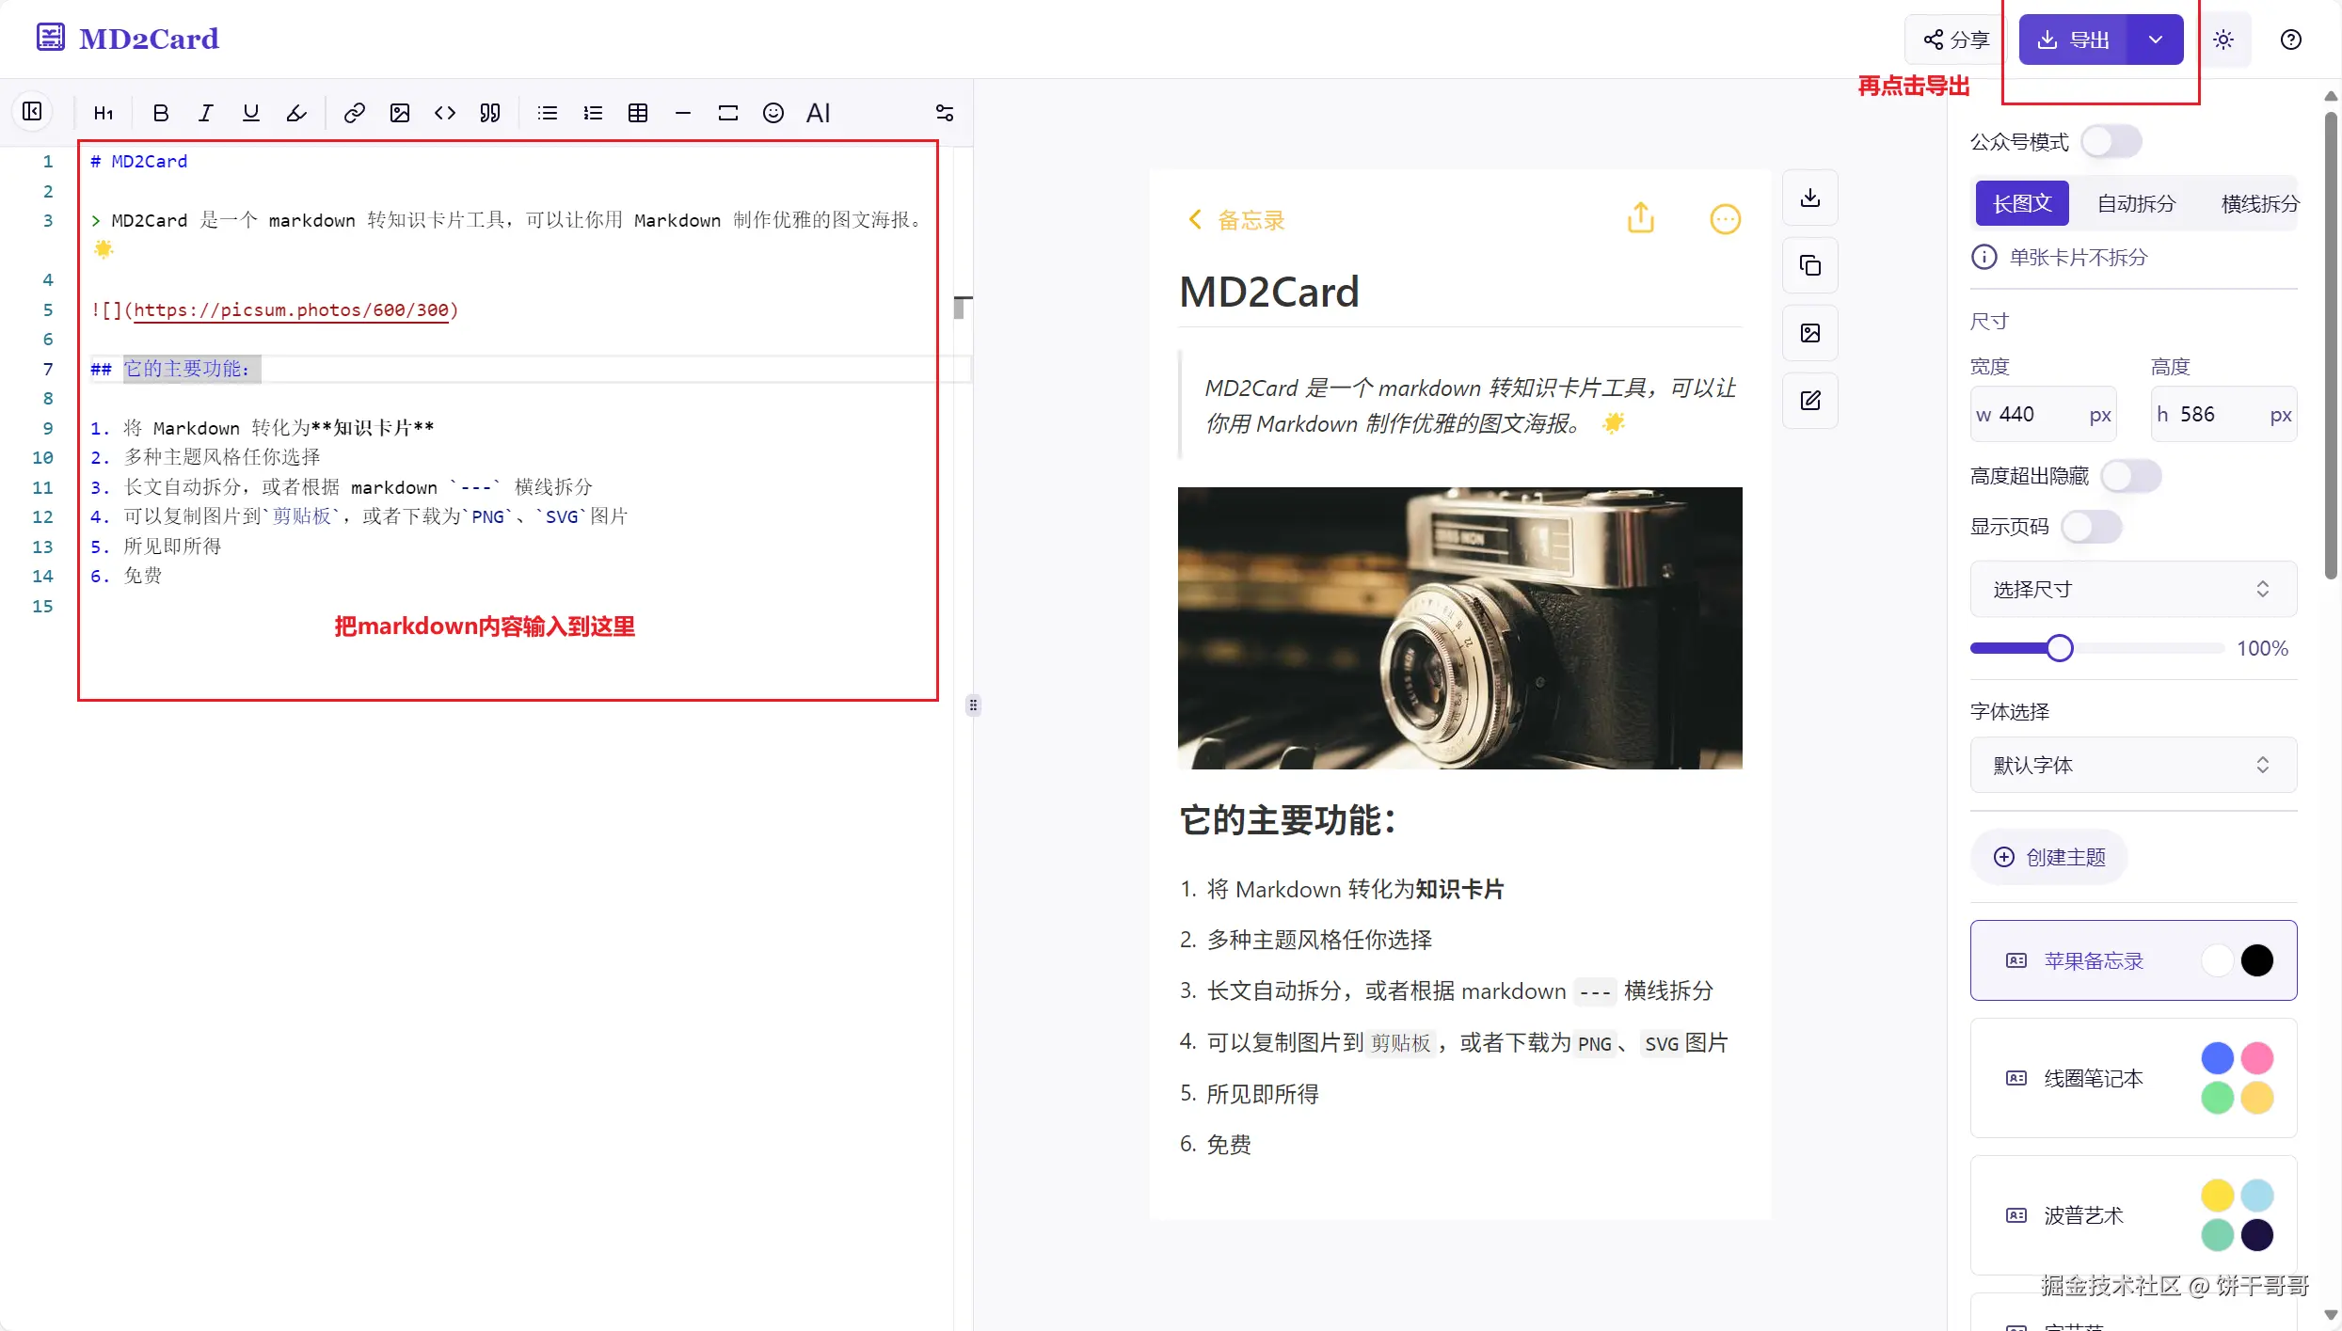The image size is (2342, 1331).
Task: Insert a link with the link icon
Action: point(354,113)
